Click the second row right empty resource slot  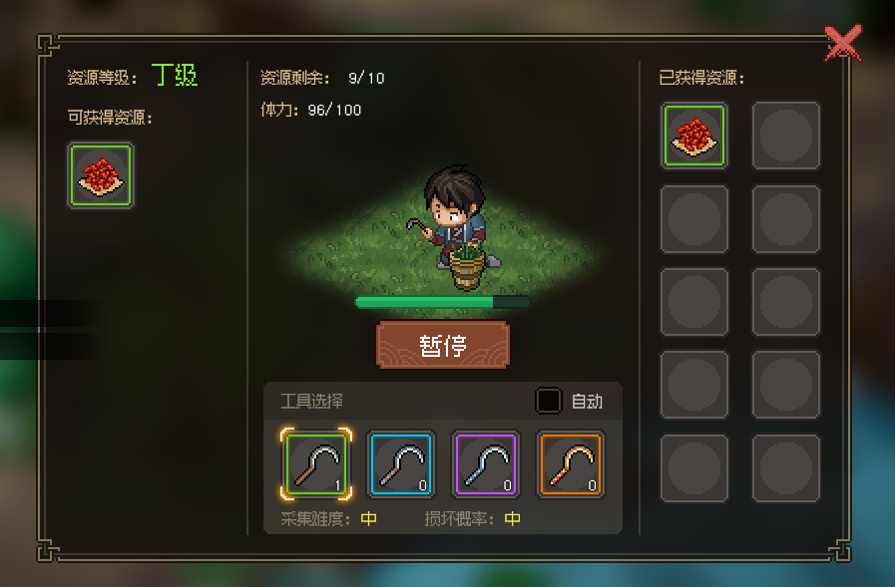click(x=786, y=219)
